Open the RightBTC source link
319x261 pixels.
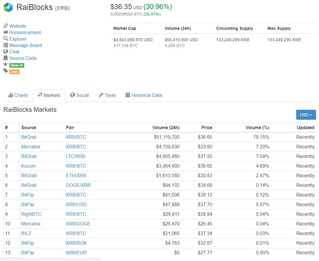31,214
